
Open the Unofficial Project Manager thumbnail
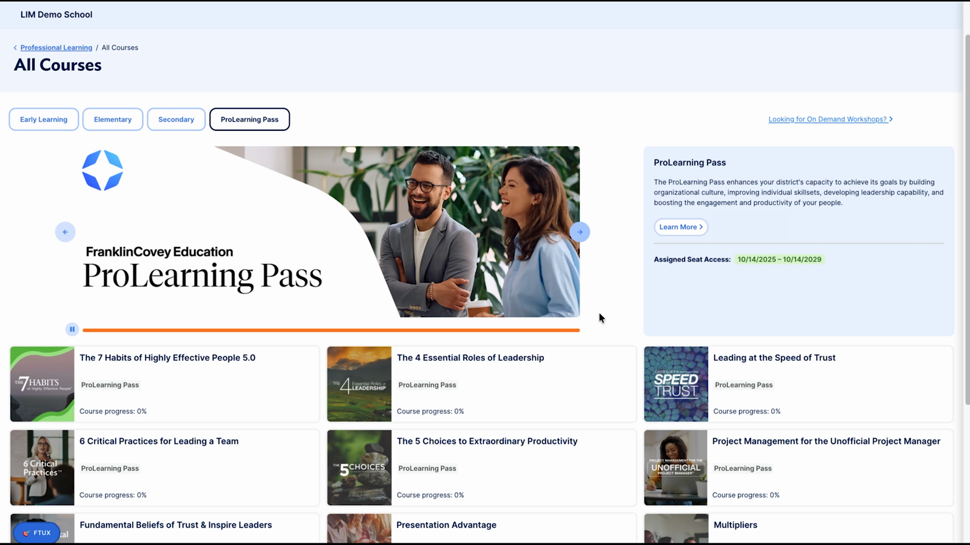pos(676,467)
